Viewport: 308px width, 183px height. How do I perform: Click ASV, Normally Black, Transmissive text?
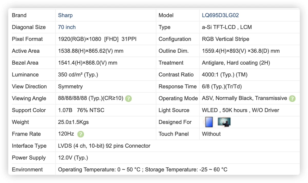[244, 98]
